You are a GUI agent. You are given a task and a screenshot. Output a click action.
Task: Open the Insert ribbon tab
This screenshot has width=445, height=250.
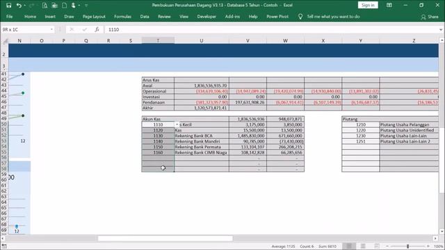pos(50,17)
